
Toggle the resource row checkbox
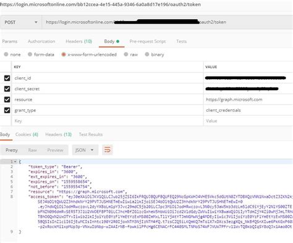tap(7, 100)
